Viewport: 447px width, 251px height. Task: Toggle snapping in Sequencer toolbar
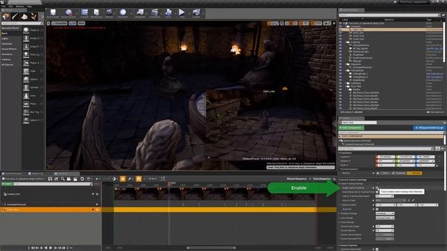(x=138, y=178)
